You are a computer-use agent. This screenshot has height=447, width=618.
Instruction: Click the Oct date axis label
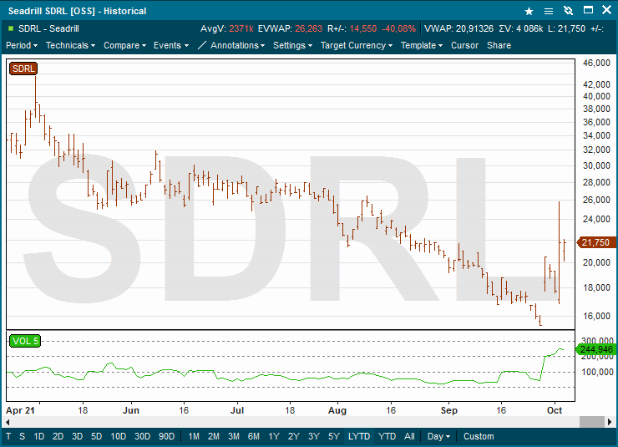[555, 410]
